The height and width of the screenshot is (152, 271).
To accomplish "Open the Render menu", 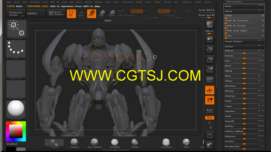I will tap(139, 2).
